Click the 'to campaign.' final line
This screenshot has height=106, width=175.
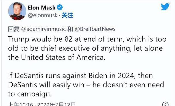[30, 94]
